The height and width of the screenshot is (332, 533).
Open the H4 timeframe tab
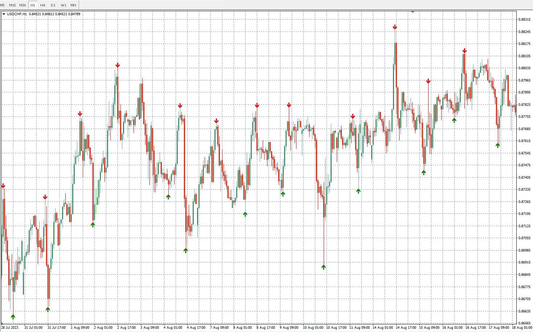[43, 5]
